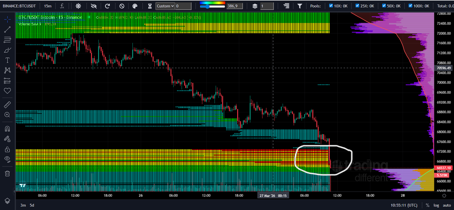Click the BTC/USDT Bitcoin chart title

click(x=50, y=17)
